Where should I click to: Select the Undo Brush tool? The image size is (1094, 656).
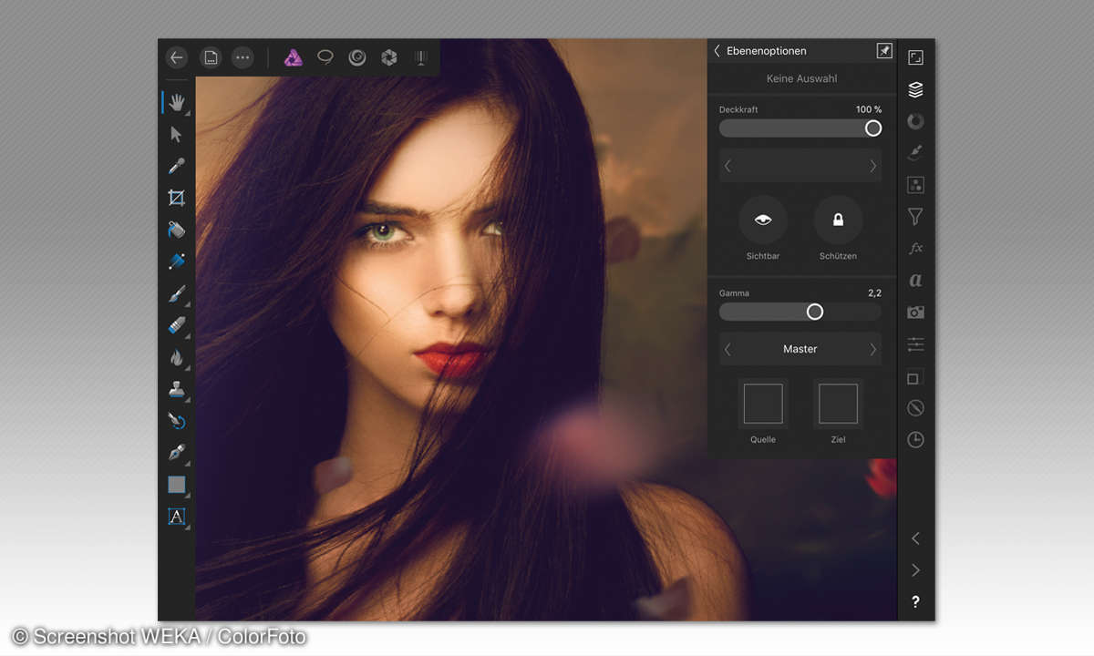(177, 421)
